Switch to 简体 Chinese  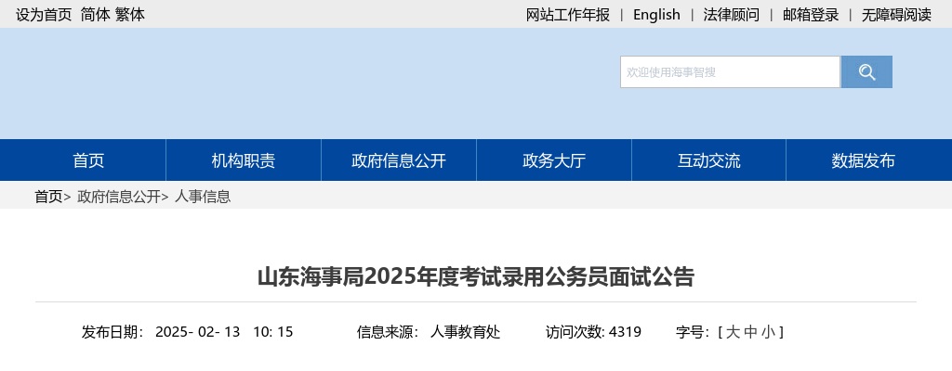[95, 15]
